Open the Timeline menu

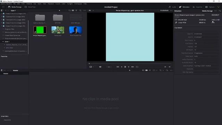click(29, 4)
